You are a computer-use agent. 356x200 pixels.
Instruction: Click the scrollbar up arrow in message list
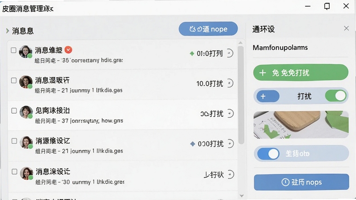[x=241, y=43]
